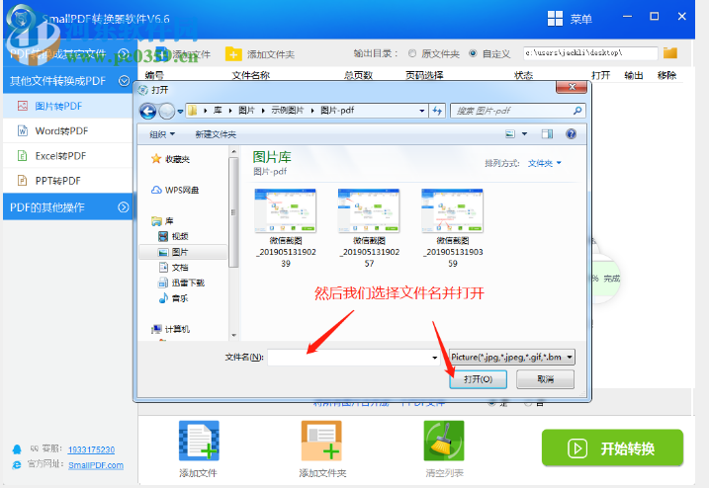Click the change view icon in dialog toolbar
This screenshot has width=709, height=488.
click(510, 133)
